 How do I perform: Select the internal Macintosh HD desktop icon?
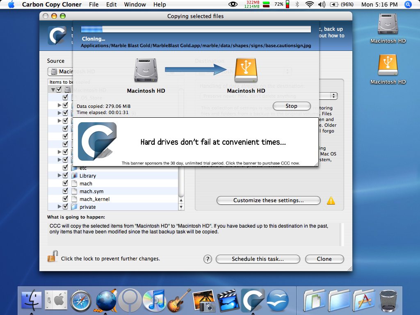click(388, 24)
